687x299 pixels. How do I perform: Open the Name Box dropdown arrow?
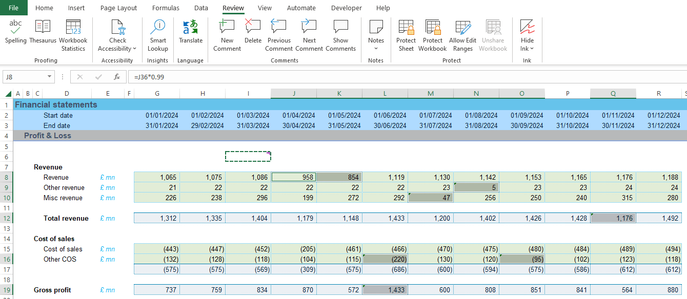(49, 77)
